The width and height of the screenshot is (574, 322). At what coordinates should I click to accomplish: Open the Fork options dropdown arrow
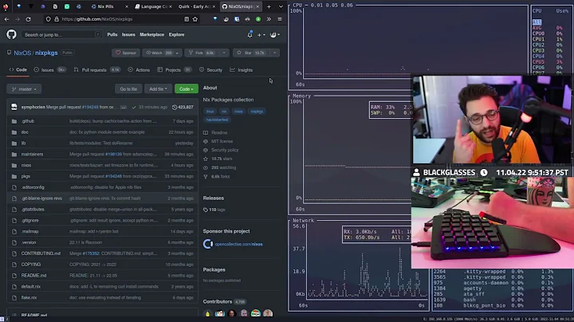[x=224, y=53]
